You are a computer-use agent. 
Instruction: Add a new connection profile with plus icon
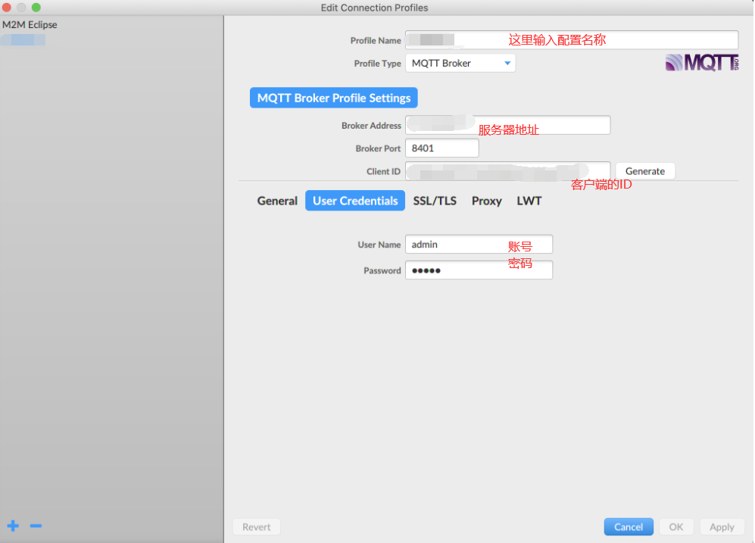[x=13, y=526]
